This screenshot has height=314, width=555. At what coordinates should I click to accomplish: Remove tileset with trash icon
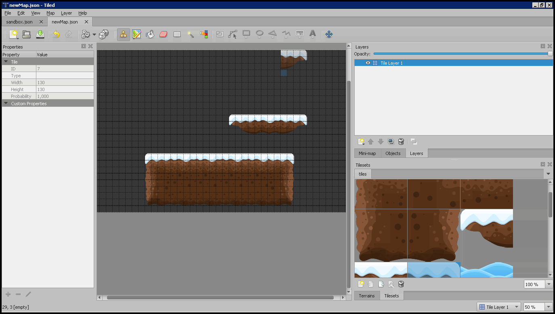401,284
